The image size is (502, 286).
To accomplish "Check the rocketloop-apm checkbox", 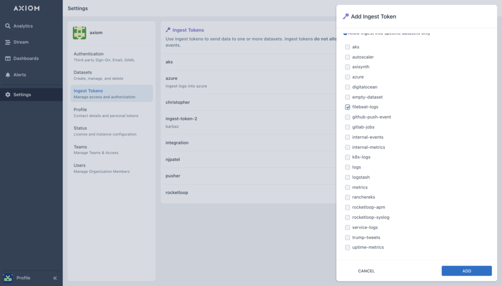I will tap(348, 207).
